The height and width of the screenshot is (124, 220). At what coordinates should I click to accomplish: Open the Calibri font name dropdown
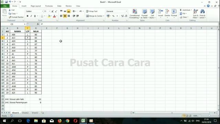point(42,11)
